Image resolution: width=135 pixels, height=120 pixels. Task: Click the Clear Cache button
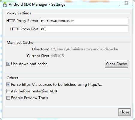click(x=116, y=64)
